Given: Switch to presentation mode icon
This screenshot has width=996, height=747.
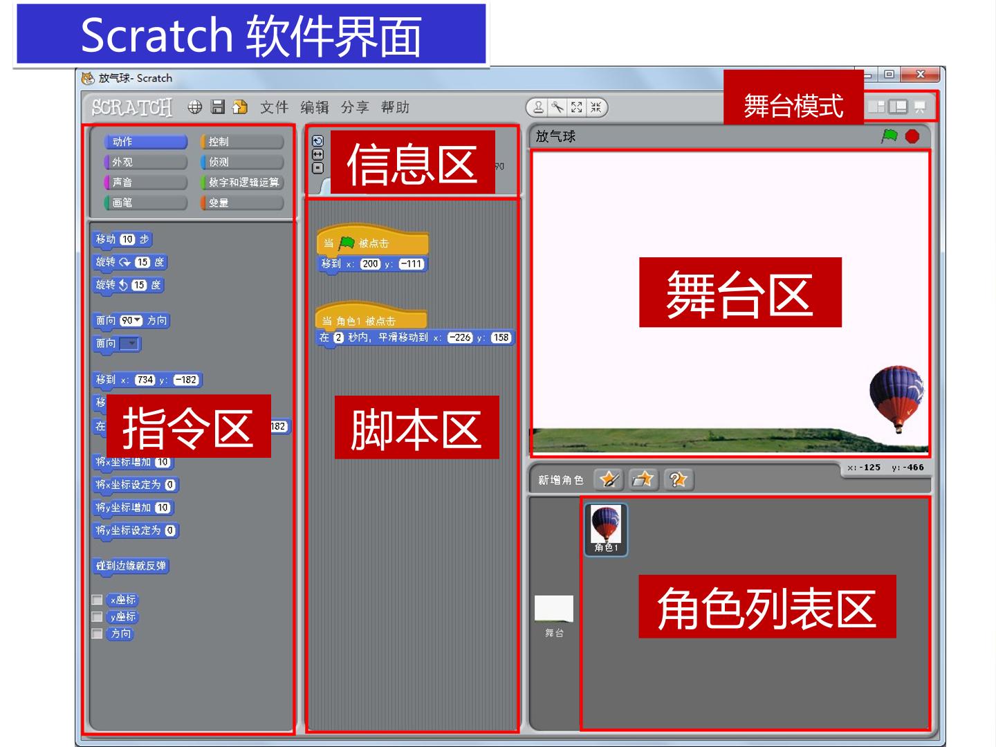Looking at the screenshot, I should [x=920, y=107].
